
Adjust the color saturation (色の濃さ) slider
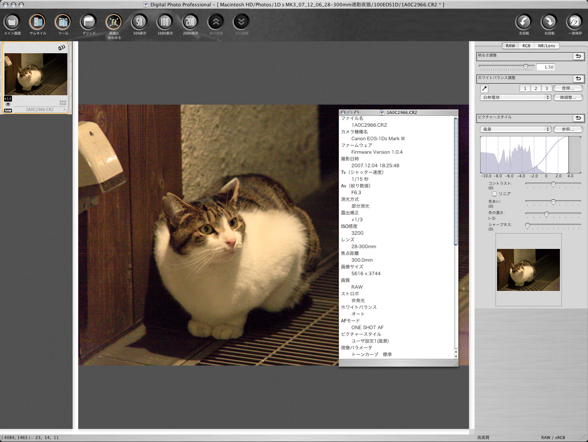coord(546,214)
